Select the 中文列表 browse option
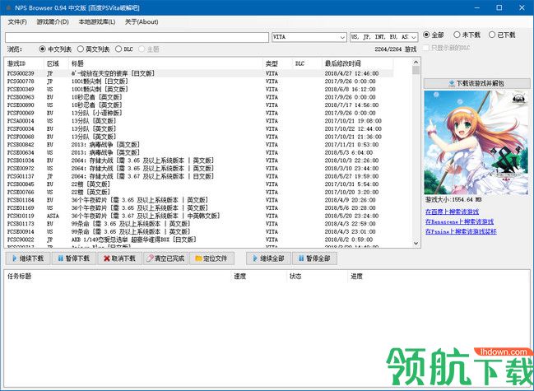Screen dimensions: 534x391 (x=55, y=49)
